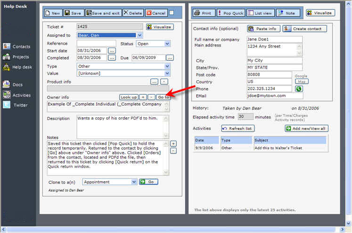Open Projects in the sidebar
The image size is (352, 233).
[16, 57]
